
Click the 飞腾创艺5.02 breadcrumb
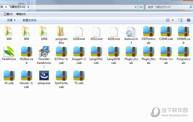click(17, 7)
